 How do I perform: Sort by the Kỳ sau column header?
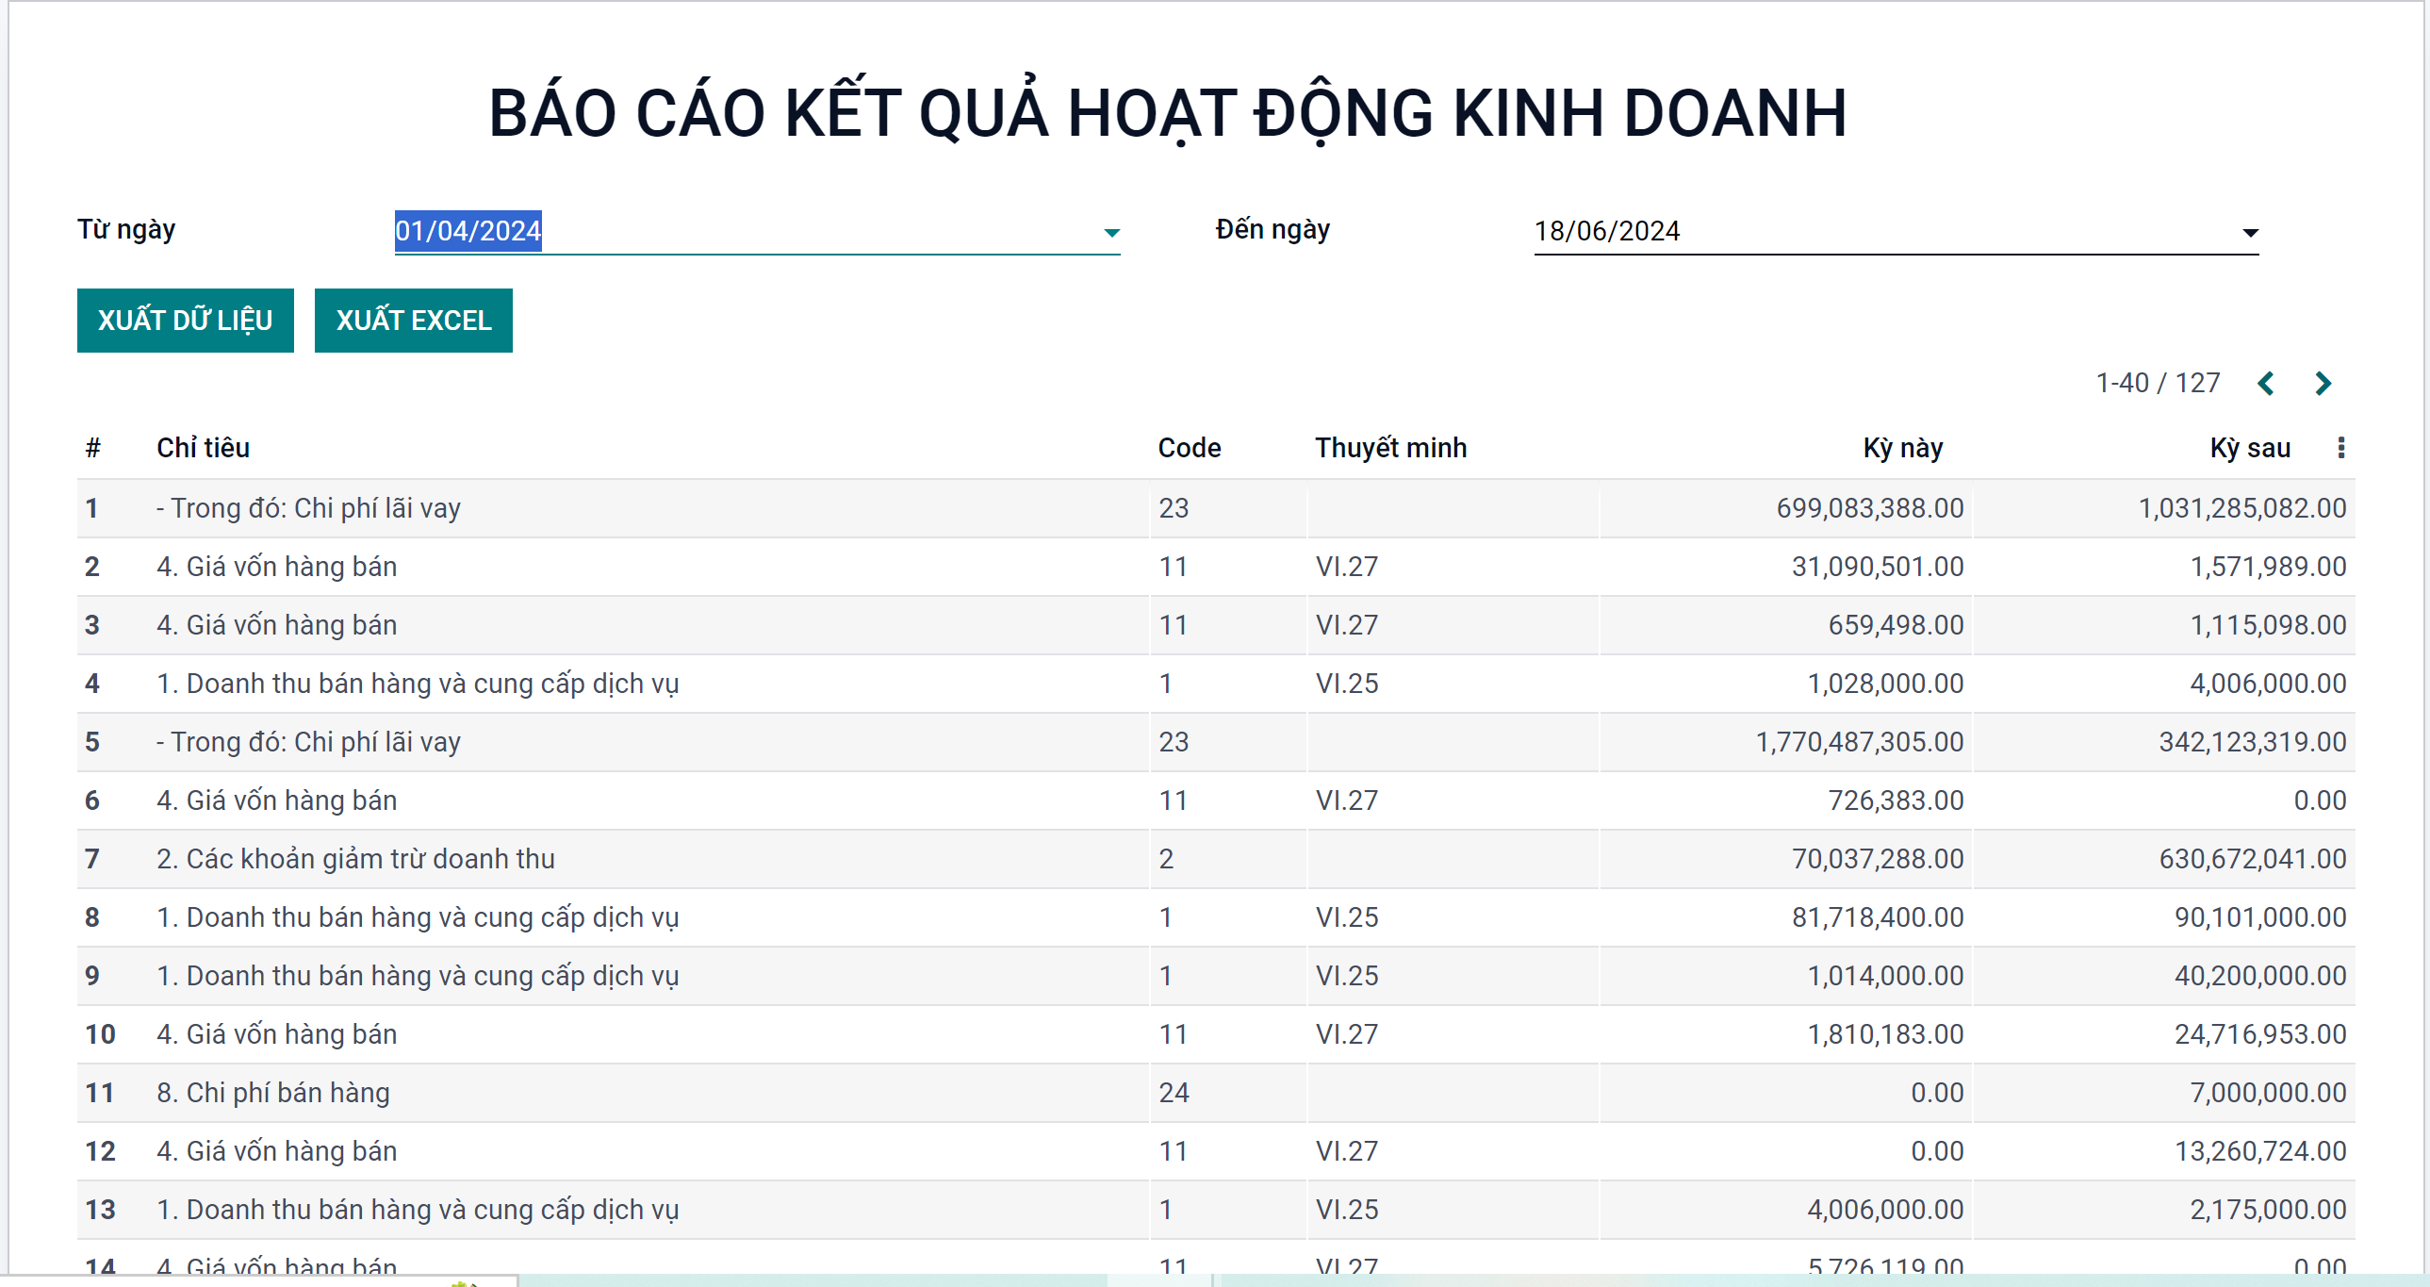[x=2249, y=448]
